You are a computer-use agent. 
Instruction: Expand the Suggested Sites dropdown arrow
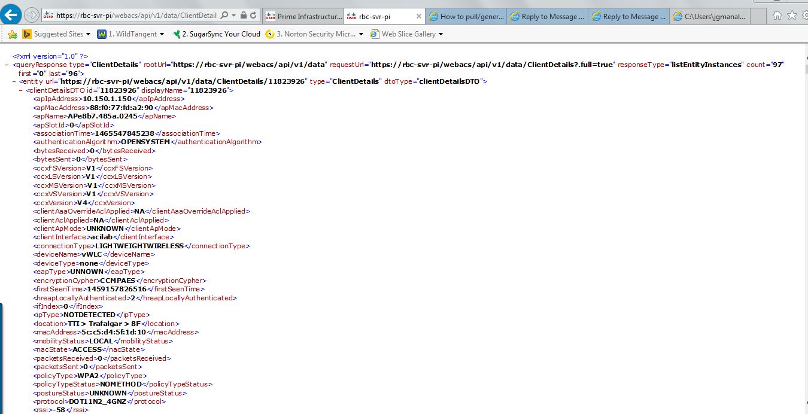(x=89, y=35)
